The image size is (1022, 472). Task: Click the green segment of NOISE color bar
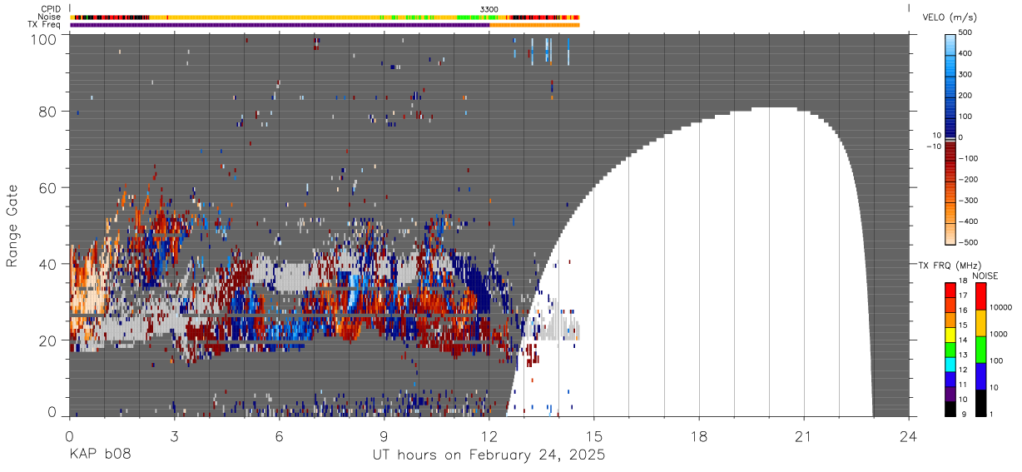click(981, 350)
